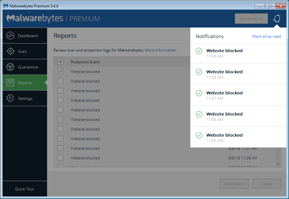
Task: Click the Delete button
Action: 267,184
